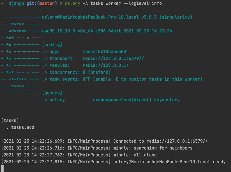Click the 'django' directory name in prompt
This screenshot has height=172, width=231.
pos(16,3)
